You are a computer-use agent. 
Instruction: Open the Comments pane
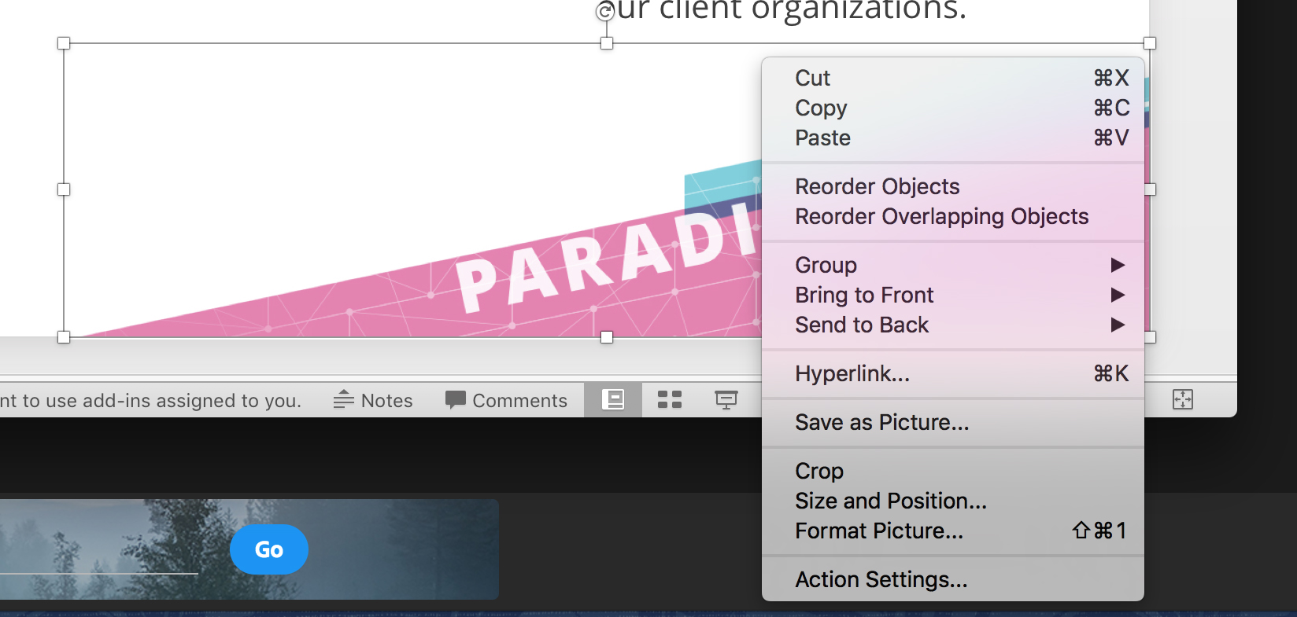[506, 400]
